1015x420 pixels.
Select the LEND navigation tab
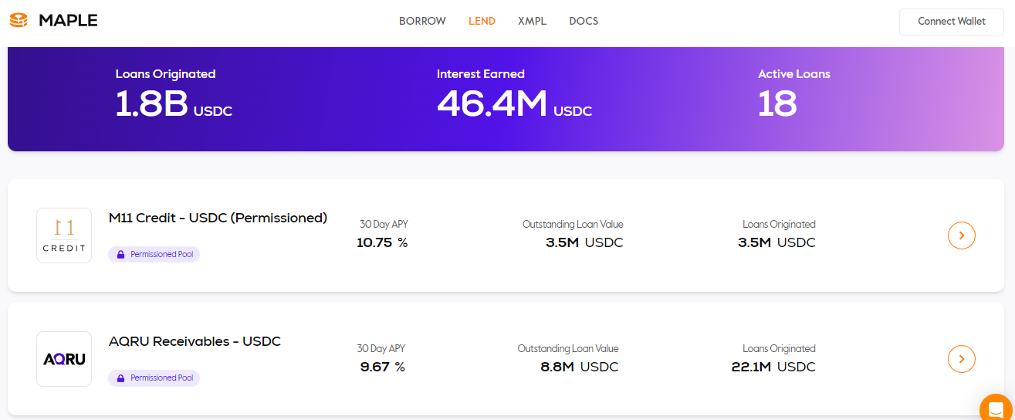point(482,21)
